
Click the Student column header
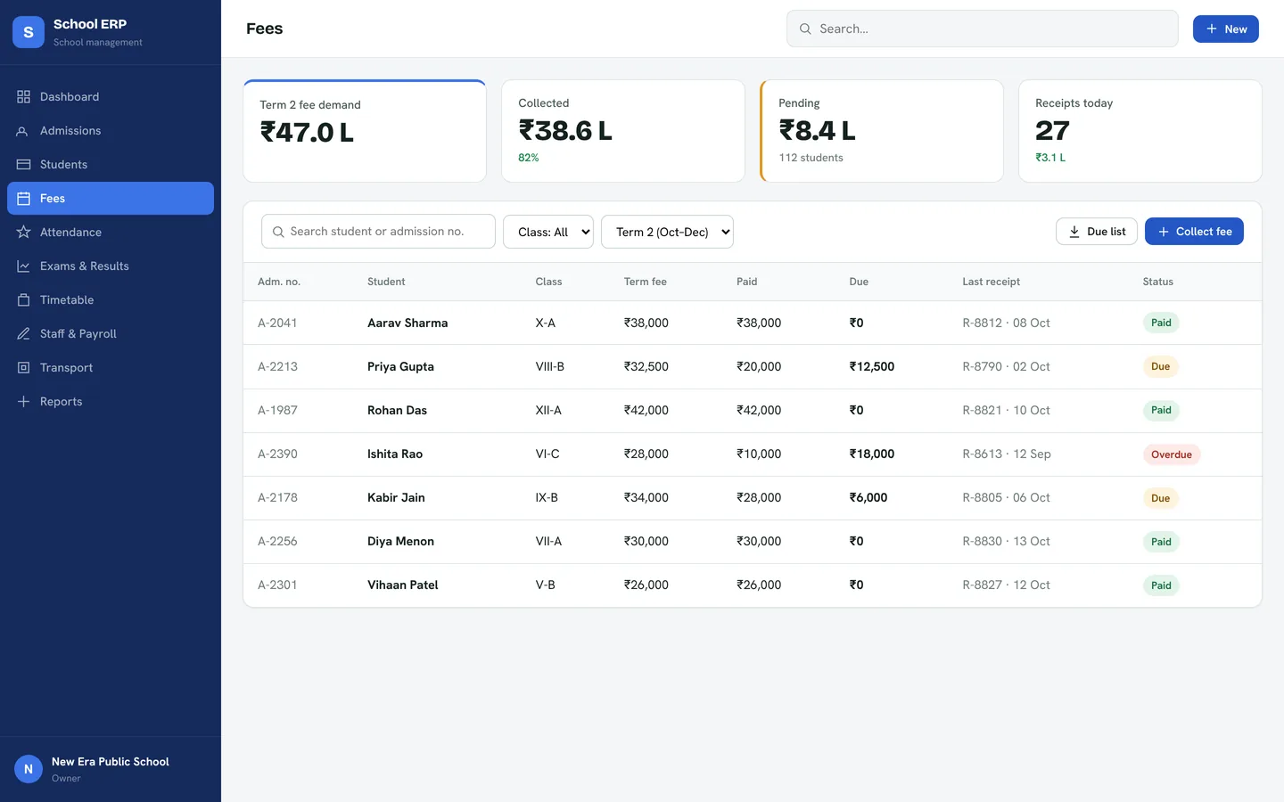[386, 282]
